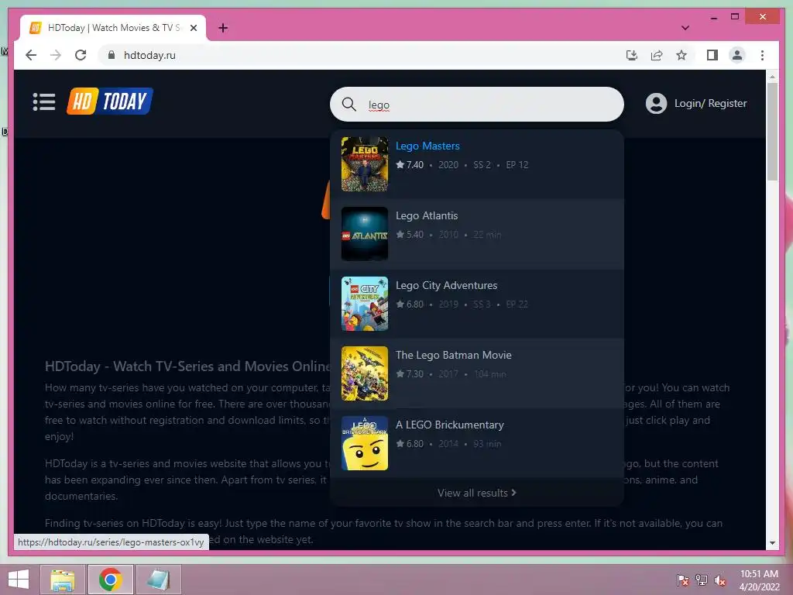Open The Lego Batman Movie result
This screenshot has height=595, width=793.
coord(476,373)
